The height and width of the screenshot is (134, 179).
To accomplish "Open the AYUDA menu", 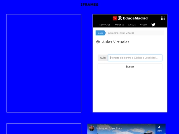I will pos(144,25).
